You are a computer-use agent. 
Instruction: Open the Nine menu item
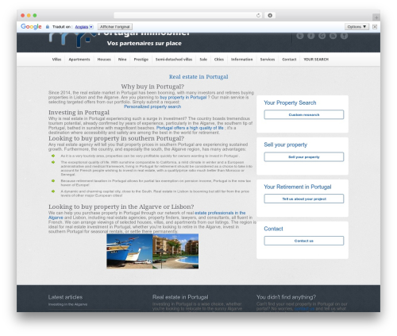(x=122, y=60)
